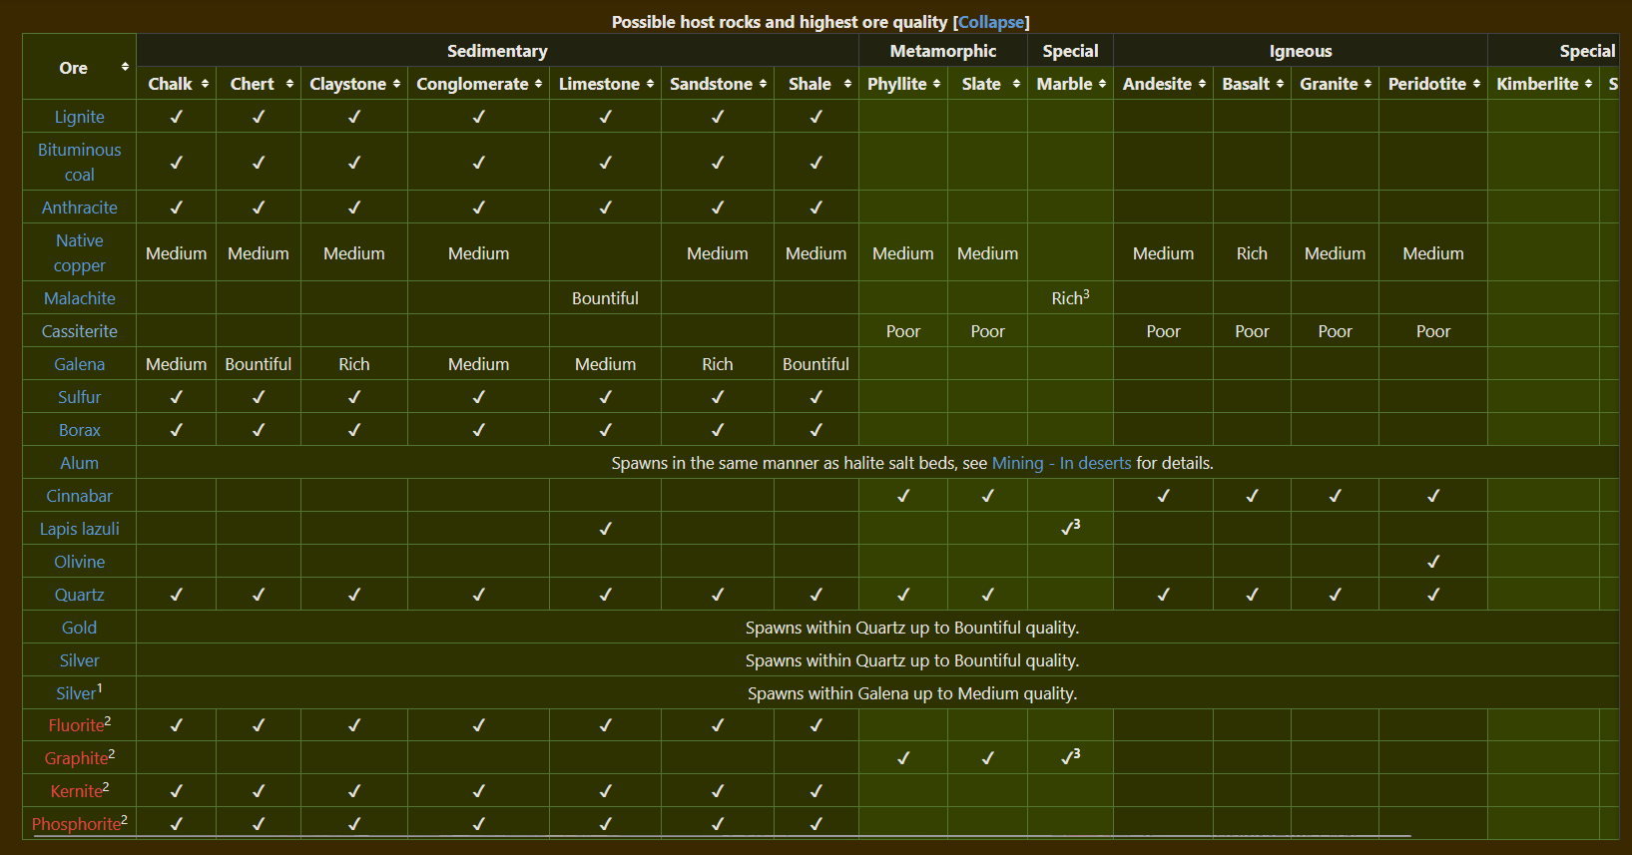Viewport: 1632px width, 855px height.
Task: Open the Gold ore link
Action: 80,628
